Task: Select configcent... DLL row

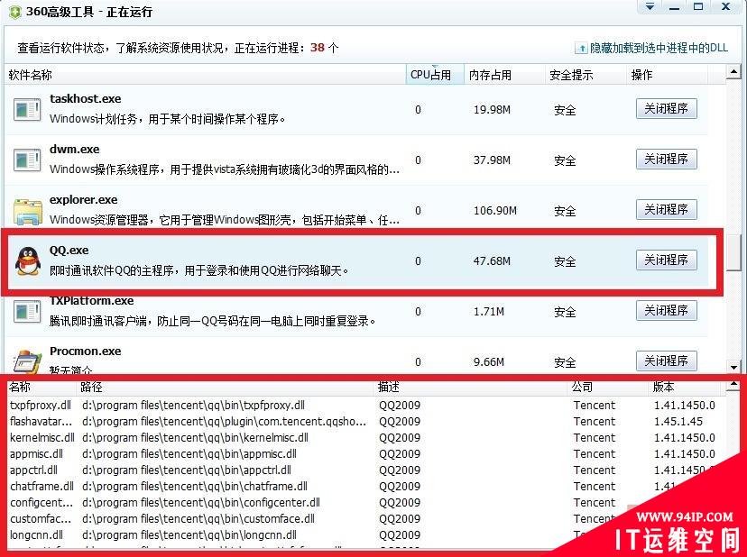Action: tap(41, 502)
